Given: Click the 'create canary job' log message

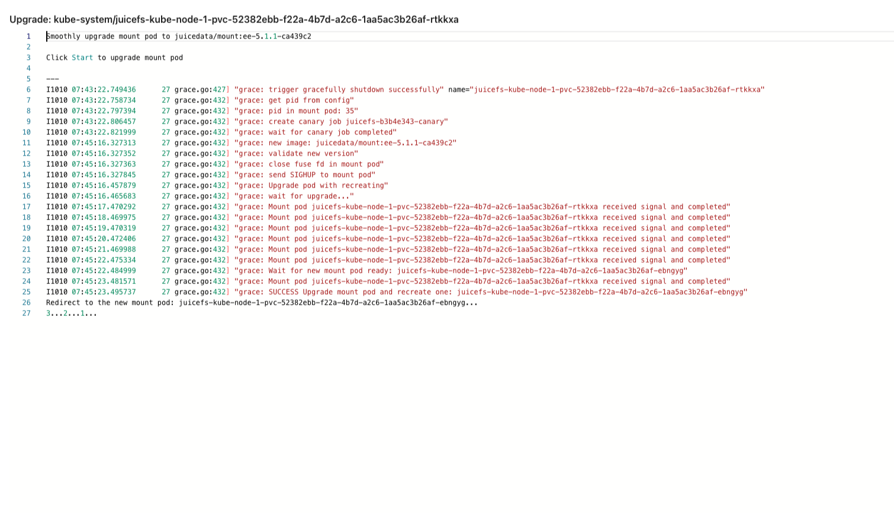Looking at the screenshot, I should tap(340, 121).
